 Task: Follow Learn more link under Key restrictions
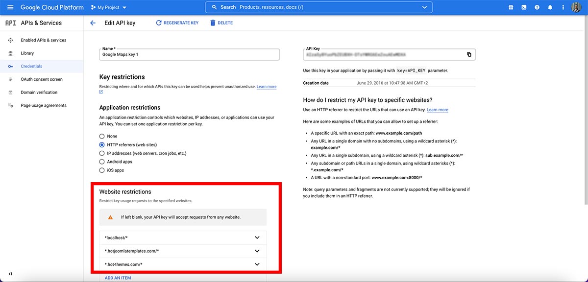click(267, 87)
